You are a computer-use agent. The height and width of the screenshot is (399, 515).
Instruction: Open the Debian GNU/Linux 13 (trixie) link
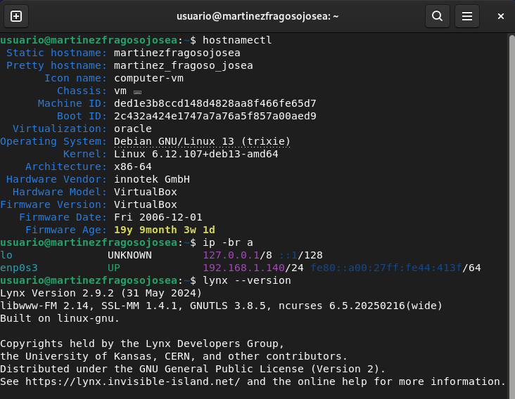pos(202,141)
